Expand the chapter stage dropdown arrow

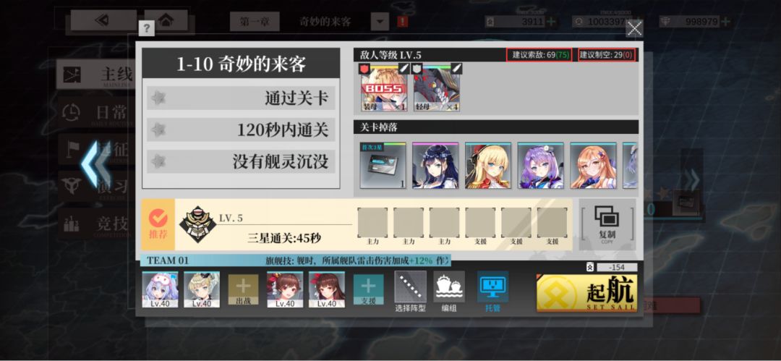[x=380, y=22]
